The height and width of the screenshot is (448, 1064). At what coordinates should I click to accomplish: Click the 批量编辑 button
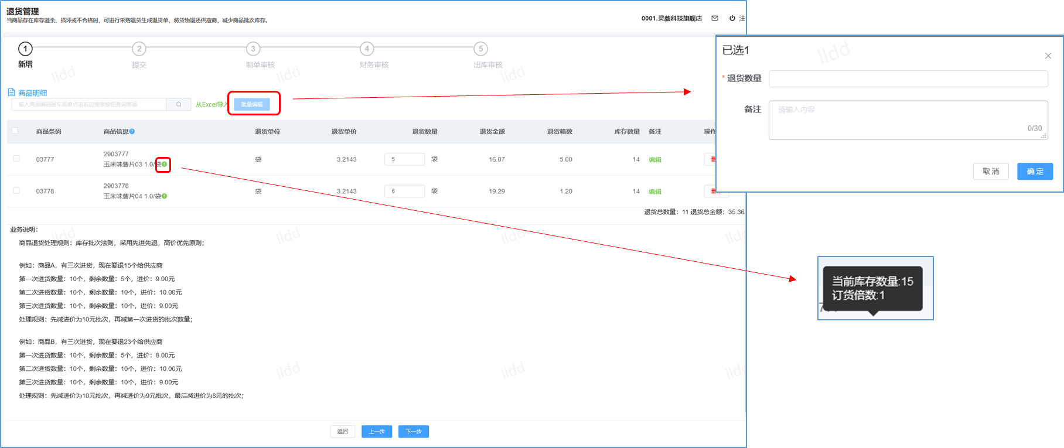pyautogui.click(x=252, y=104)
